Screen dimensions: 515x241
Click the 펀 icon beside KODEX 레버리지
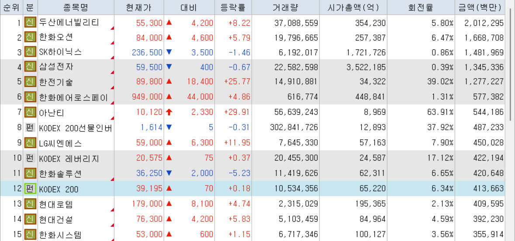coord(30,158)
